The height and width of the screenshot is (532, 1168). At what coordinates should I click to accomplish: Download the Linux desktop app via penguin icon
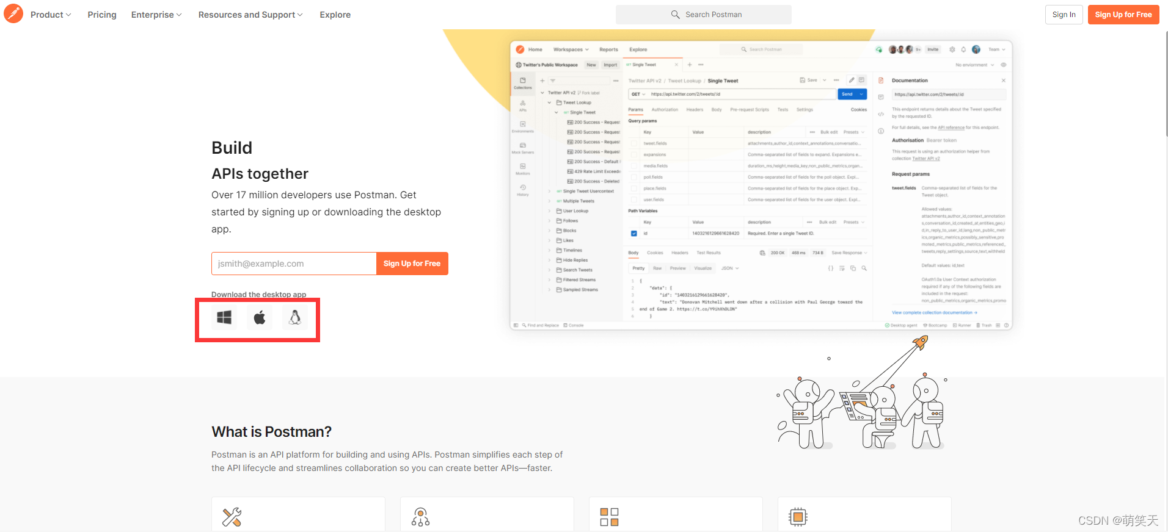[x=295, y=317]
